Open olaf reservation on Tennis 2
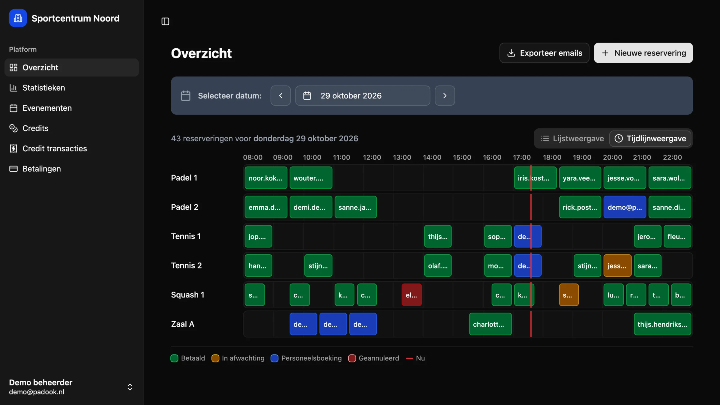The height and width of the screenshot is (405, 720). click(x=438, y=265)
